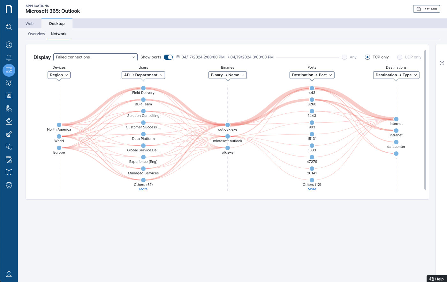This screenshot has width=447, height=282.
Task: Click More link under Others (57)
Action: 143,189
